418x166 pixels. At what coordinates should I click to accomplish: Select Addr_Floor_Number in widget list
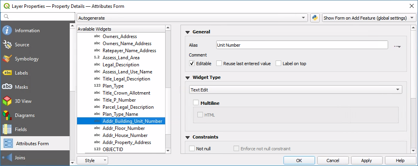[x=123, y=128]
